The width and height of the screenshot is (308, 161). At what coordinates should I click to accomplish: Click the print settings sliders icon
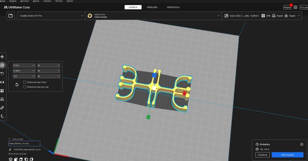pyautogui.click(x=226, y=15)
